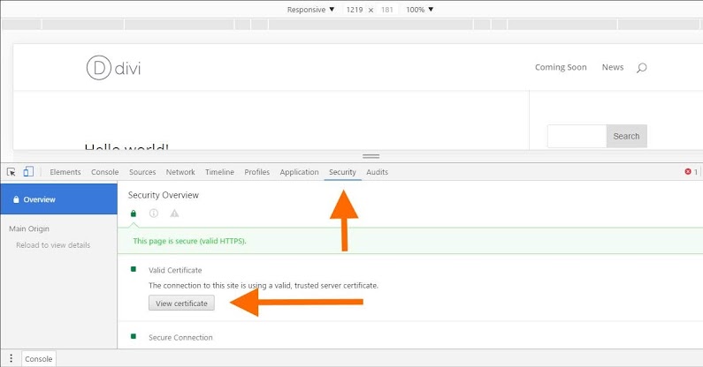This screenshot has height=367, width=703.
Task: Open the Coming Soon menu link
Action: click(x=561, y=67)
